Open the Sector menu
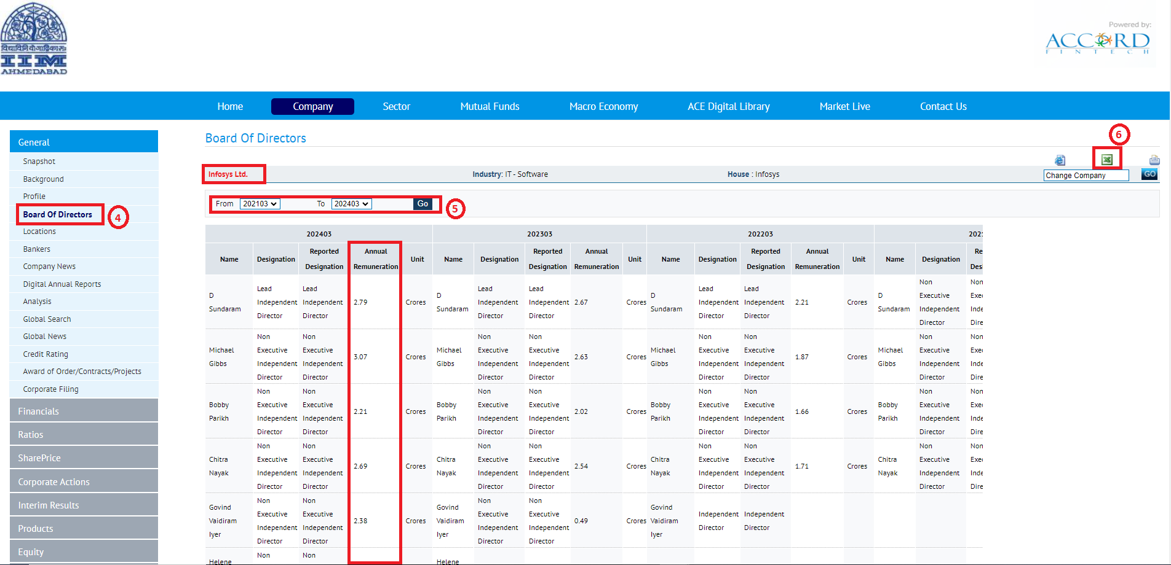The height and width of the screenshot is (565, 1171). (x=396, y=106)
